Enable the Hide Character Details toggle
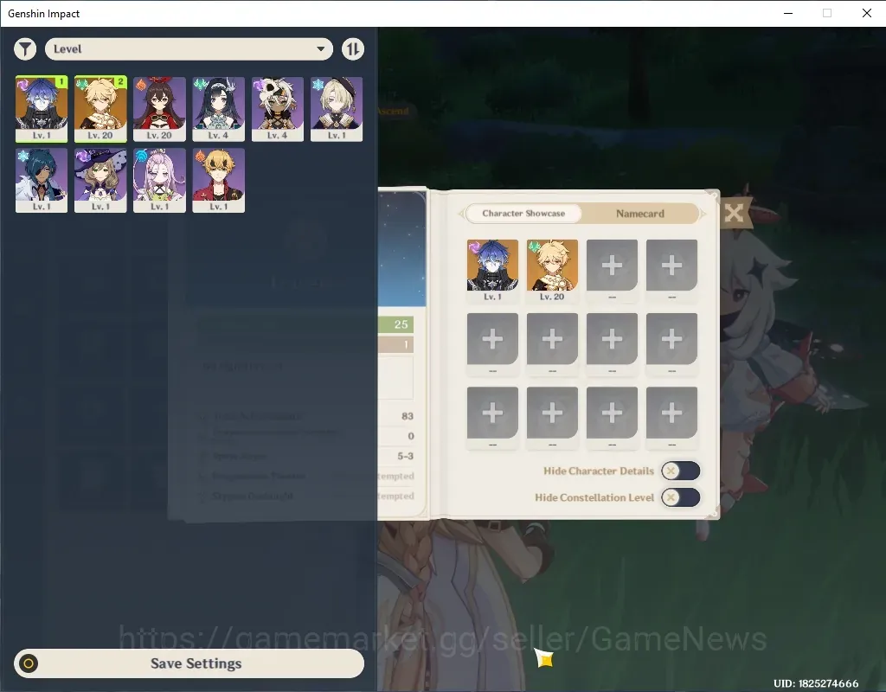 680,471
